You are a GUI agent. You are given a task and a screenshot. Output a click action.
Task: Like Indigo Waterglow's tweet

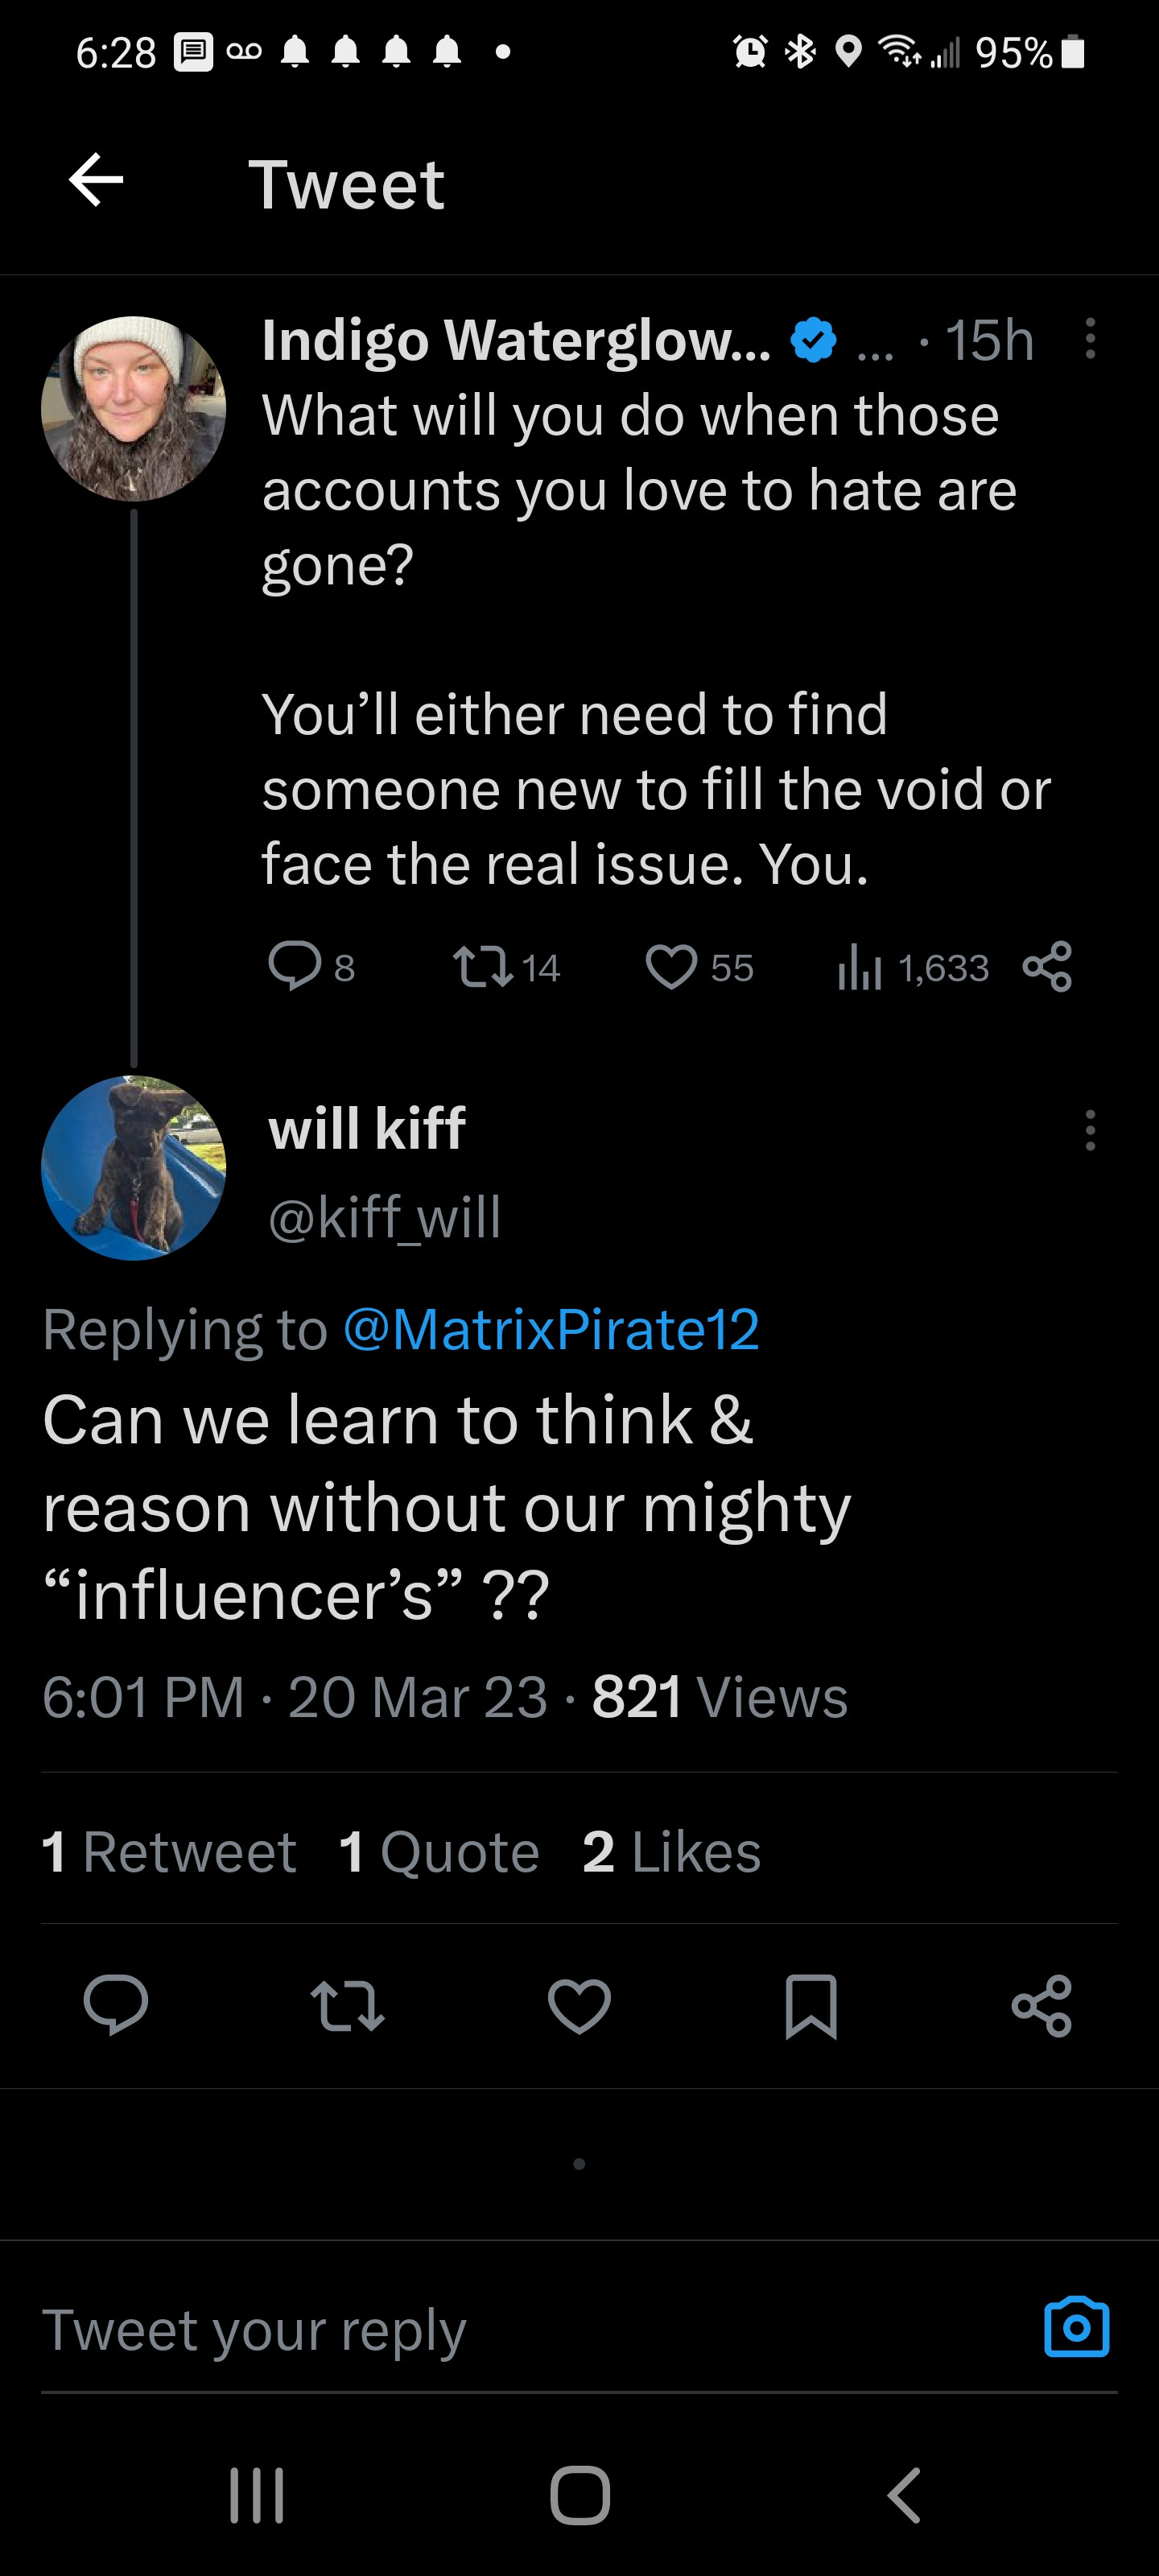tap(671, 967)
